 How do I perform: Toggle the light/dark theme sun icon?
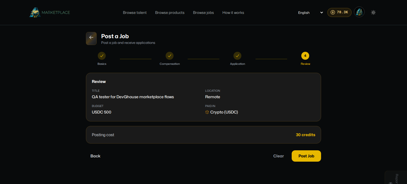coord(373,12)
